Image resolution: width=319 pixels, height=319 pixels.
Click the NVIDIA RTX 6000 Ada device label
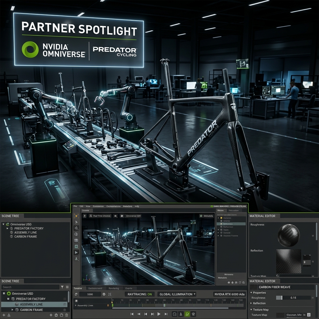coord(230,294)
